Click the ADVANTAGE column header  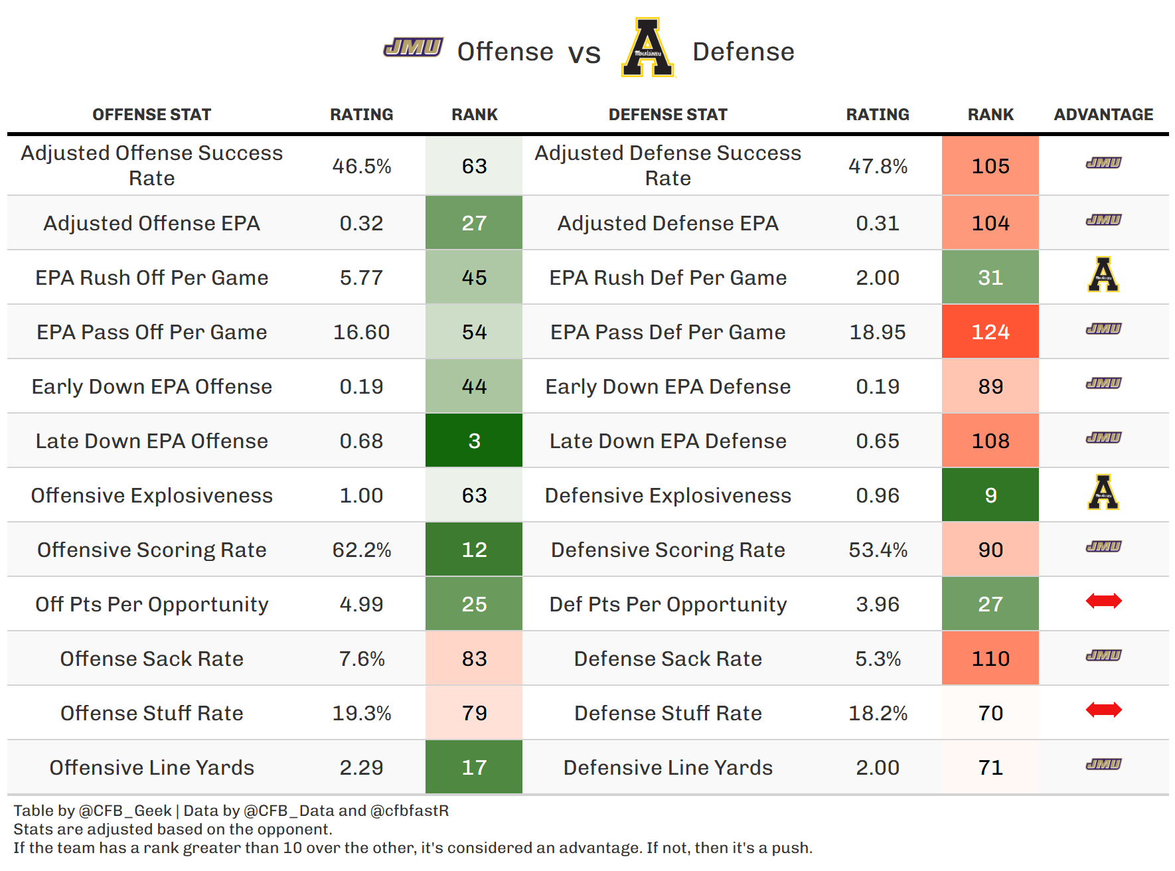(x=1103, y=115)
